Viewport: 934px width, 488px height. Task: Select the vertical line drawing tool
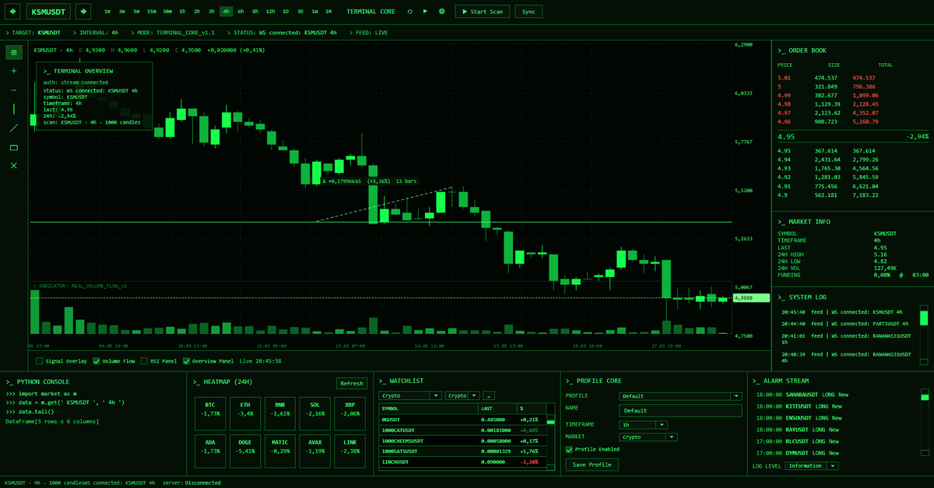[14, 109]
